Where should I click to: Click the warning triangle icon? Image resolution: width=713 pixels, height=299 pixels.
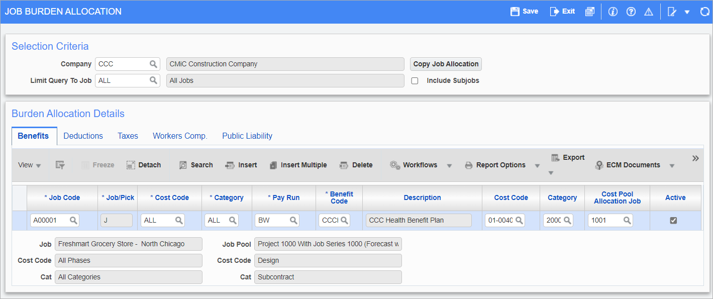(649, 11)
